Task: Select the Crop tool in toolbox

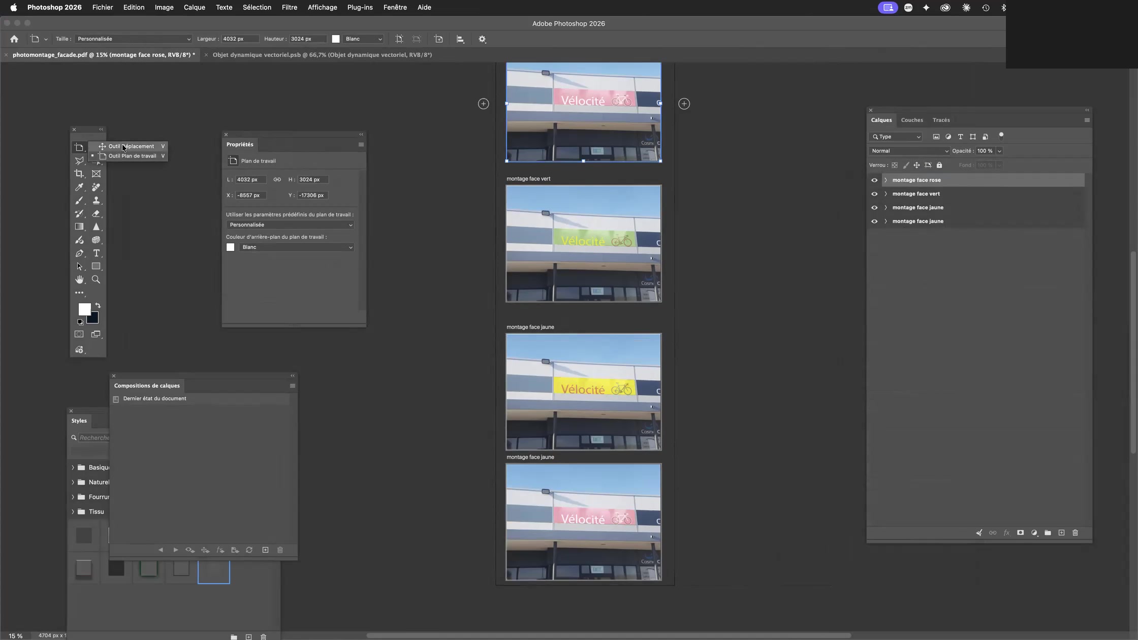Action: [79, 174]
